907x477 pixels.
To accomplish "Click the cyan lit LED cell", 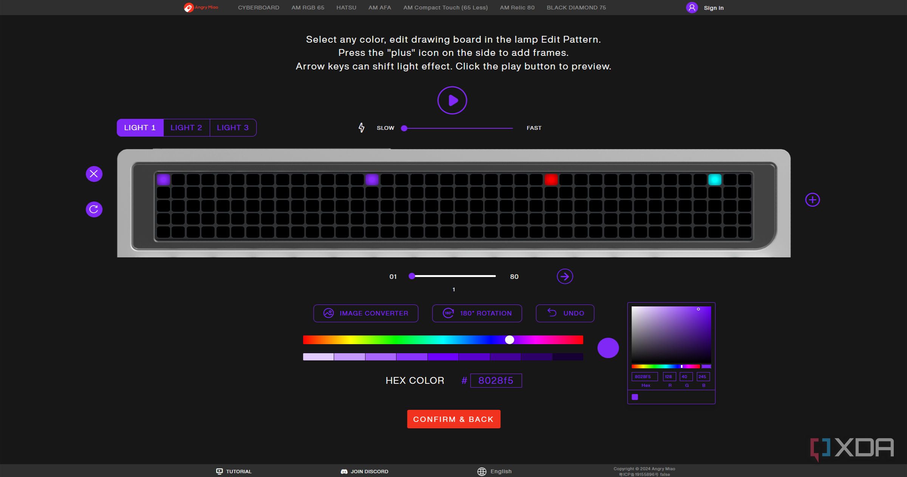I will click(x=715, y=180).
